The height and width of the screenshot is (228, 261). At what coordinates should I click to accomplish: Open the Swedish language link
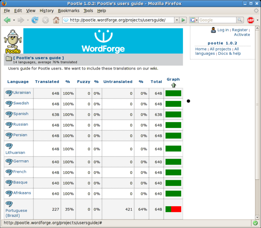click(x=21, y=103)
